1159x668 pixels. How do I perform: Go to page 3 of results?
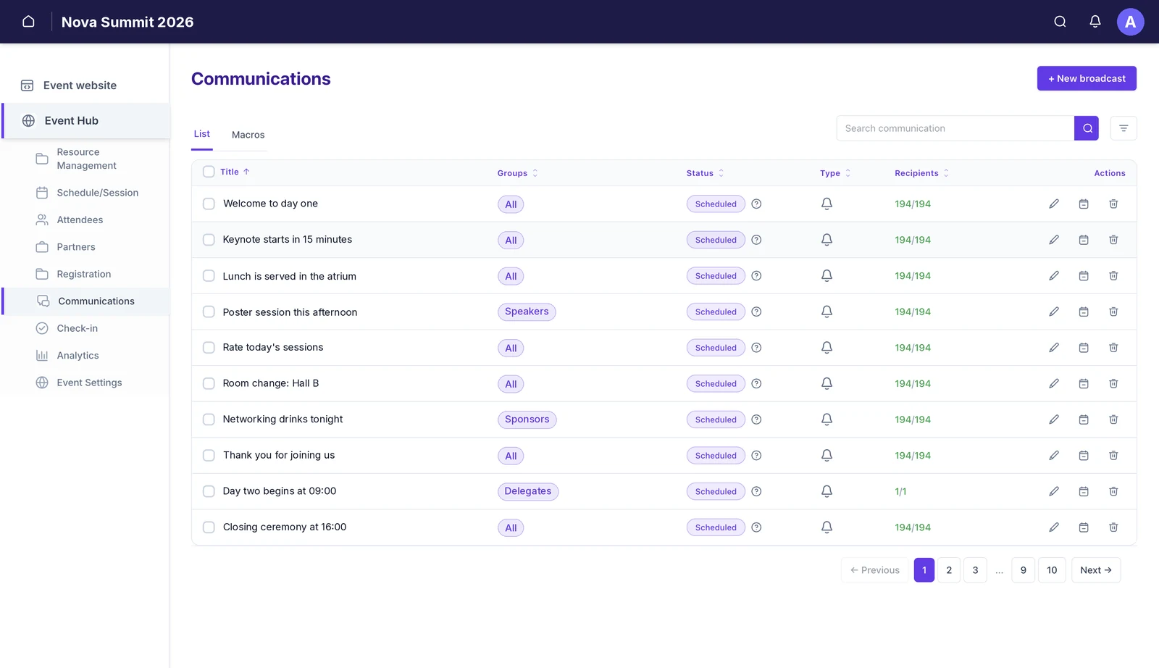975,570
